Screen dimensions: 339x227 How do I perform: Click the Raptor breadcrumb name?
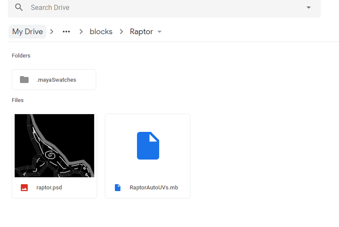click(x=141, y=32)
